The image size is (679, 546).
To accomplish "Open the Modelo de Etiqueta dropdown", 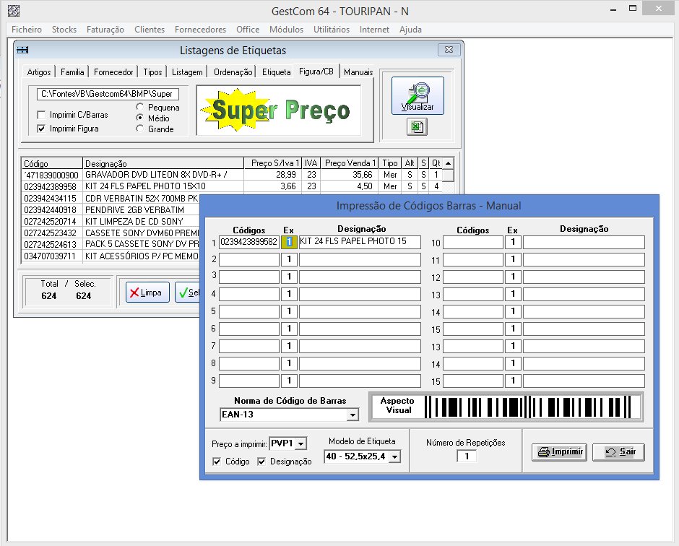I will (395, 456).
